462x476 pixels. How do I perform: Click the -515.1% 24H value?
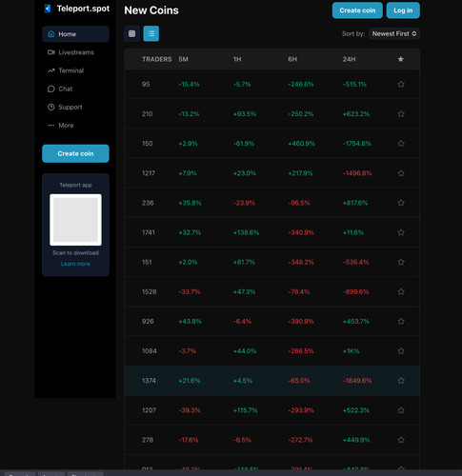[x=354, y=85]
